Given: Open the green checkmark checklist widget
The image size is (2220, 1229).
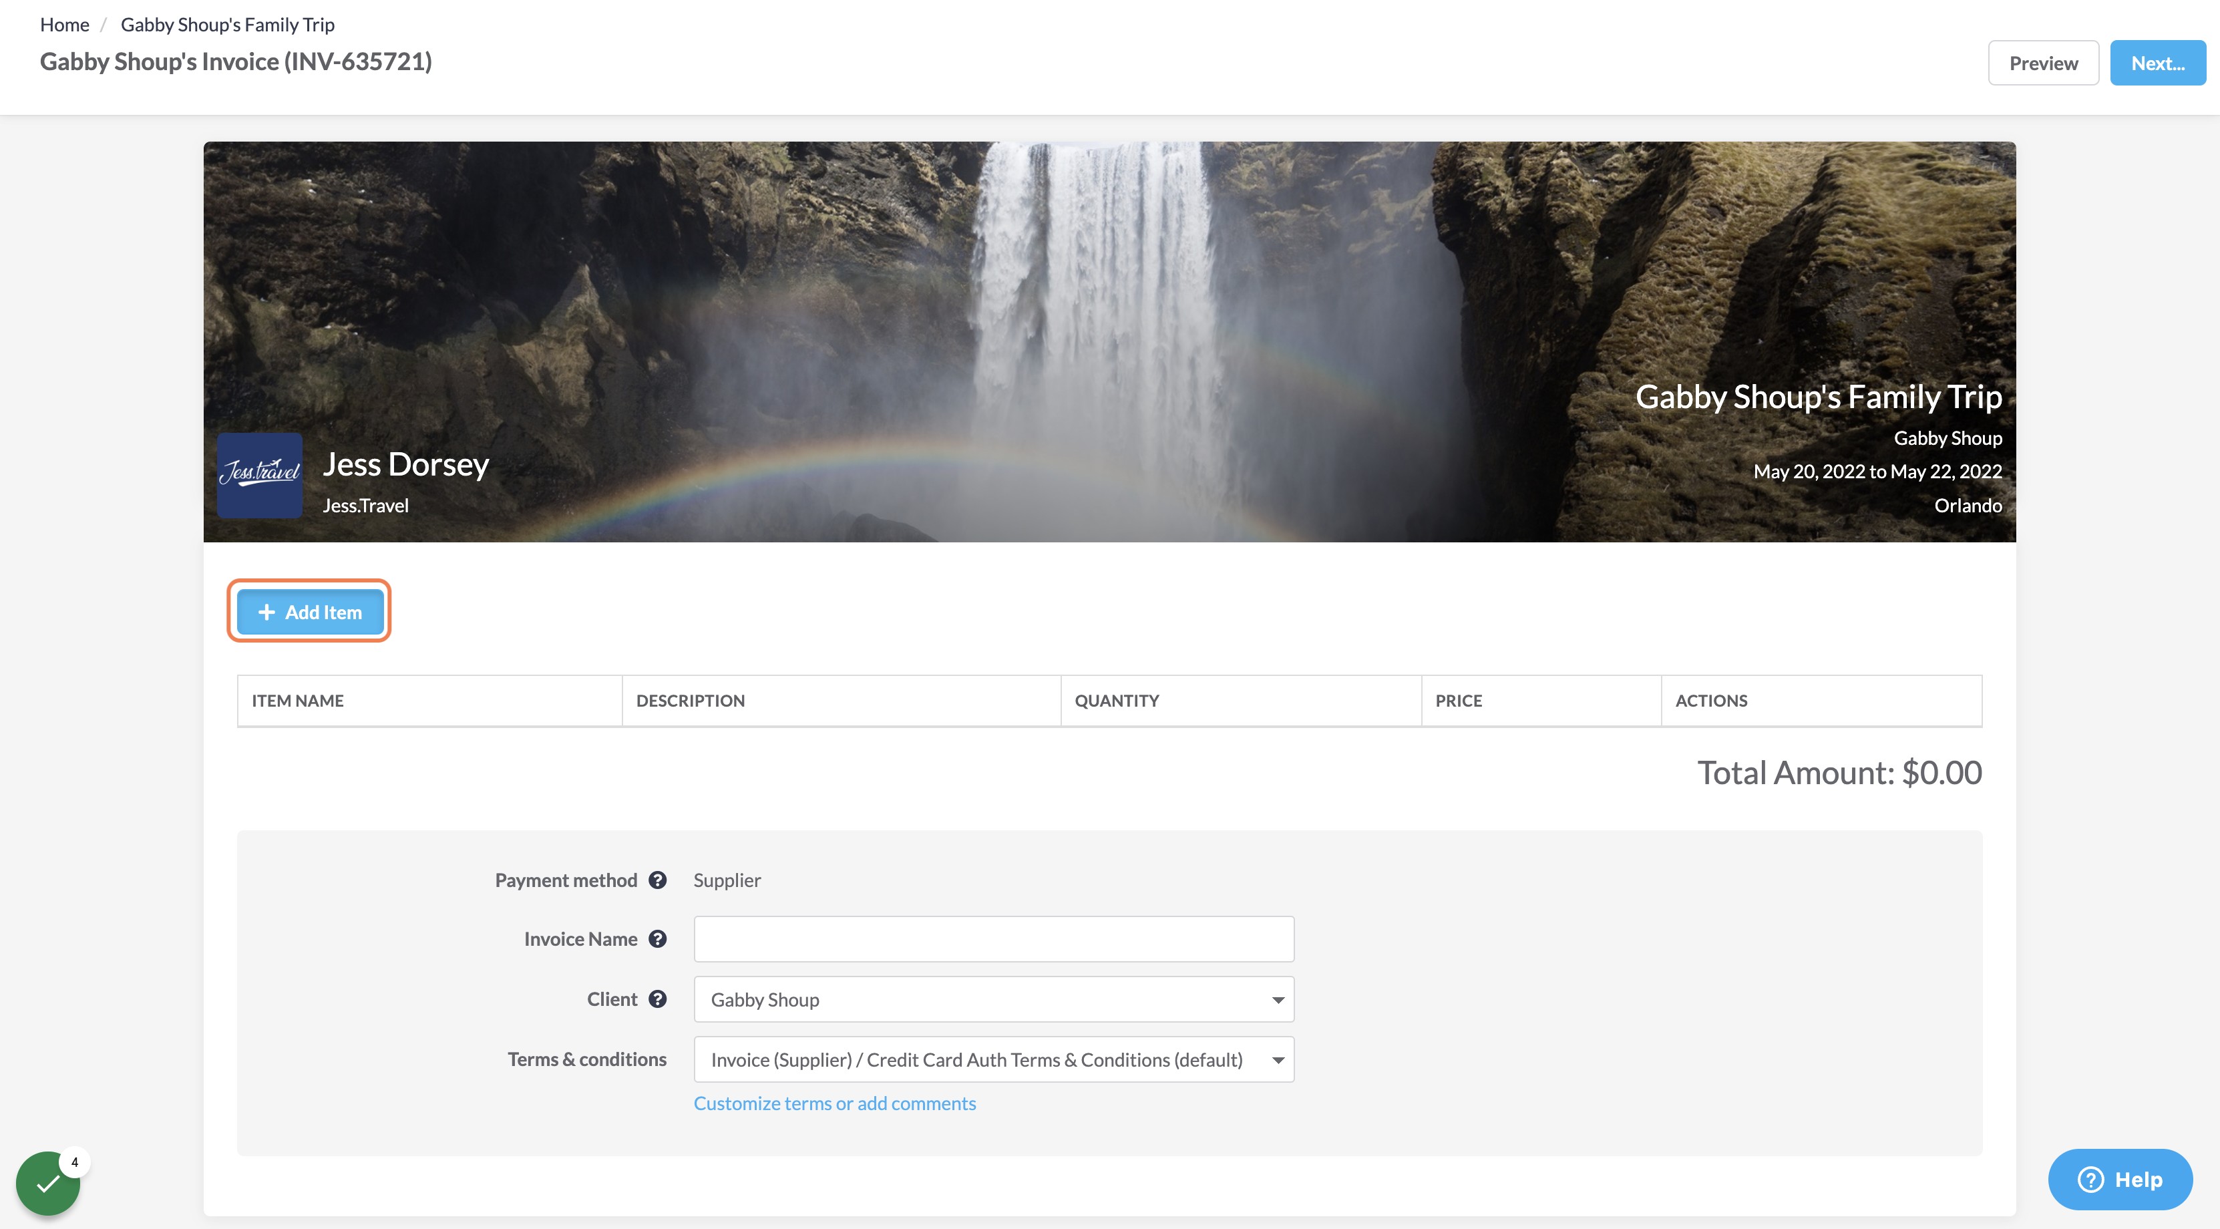Looking at the screenshot, I should coord(47,1184).
